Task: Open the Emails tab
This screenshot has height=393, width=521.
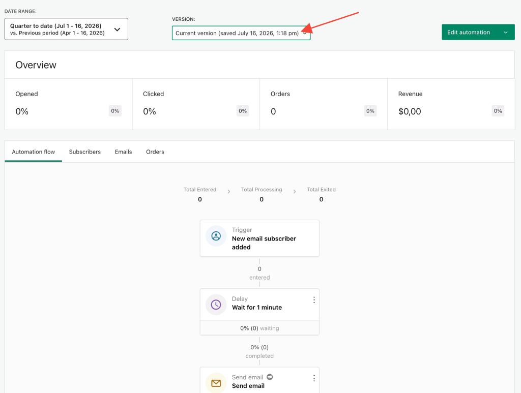Action: click(x=123, y=152)
